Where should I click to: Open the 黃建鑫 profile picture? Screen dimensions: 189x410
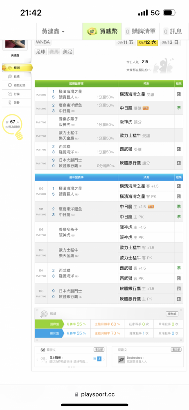[15, 44]
